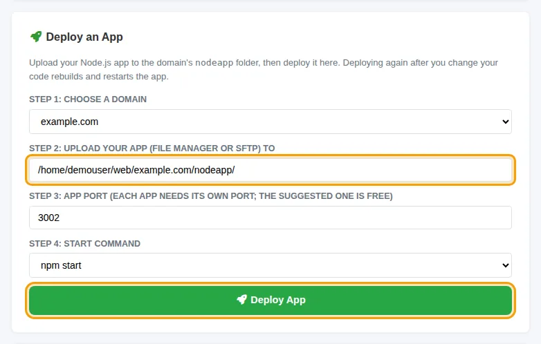Click the Step 4: Start Command label
Image resolution: width=541 pixels, height=344 pixels.
(x=84, y=243)
